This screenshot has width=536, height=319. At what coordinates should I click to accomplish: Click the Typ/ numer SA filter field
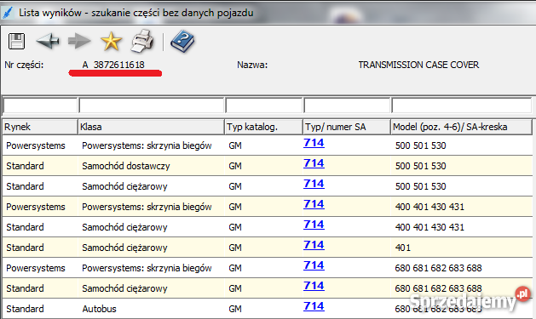tap(347, 105)
